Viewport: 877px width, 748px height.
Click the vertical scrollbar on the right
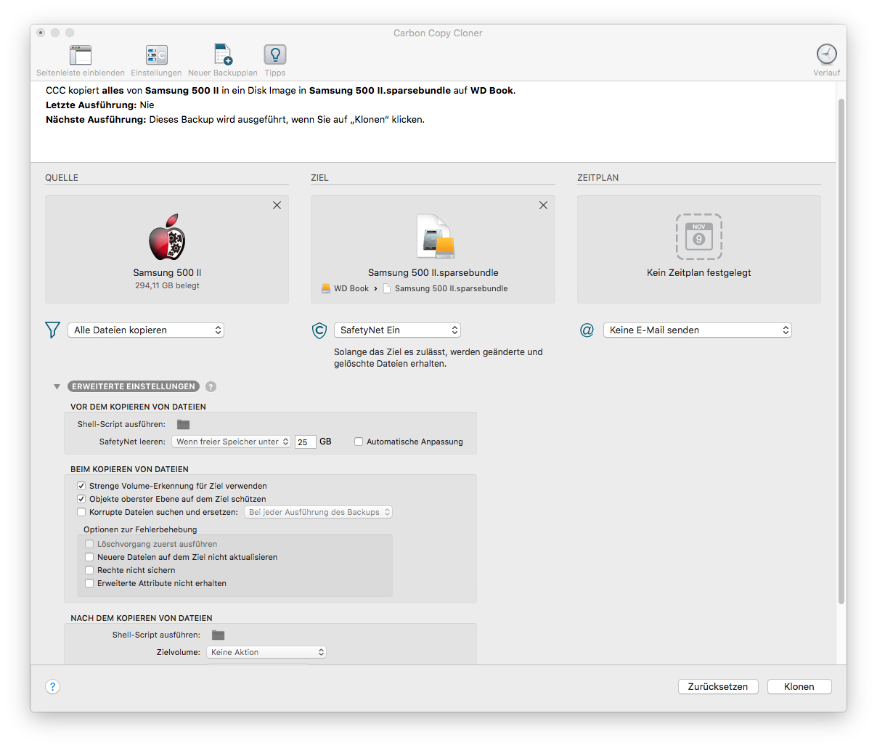[841, 351]
